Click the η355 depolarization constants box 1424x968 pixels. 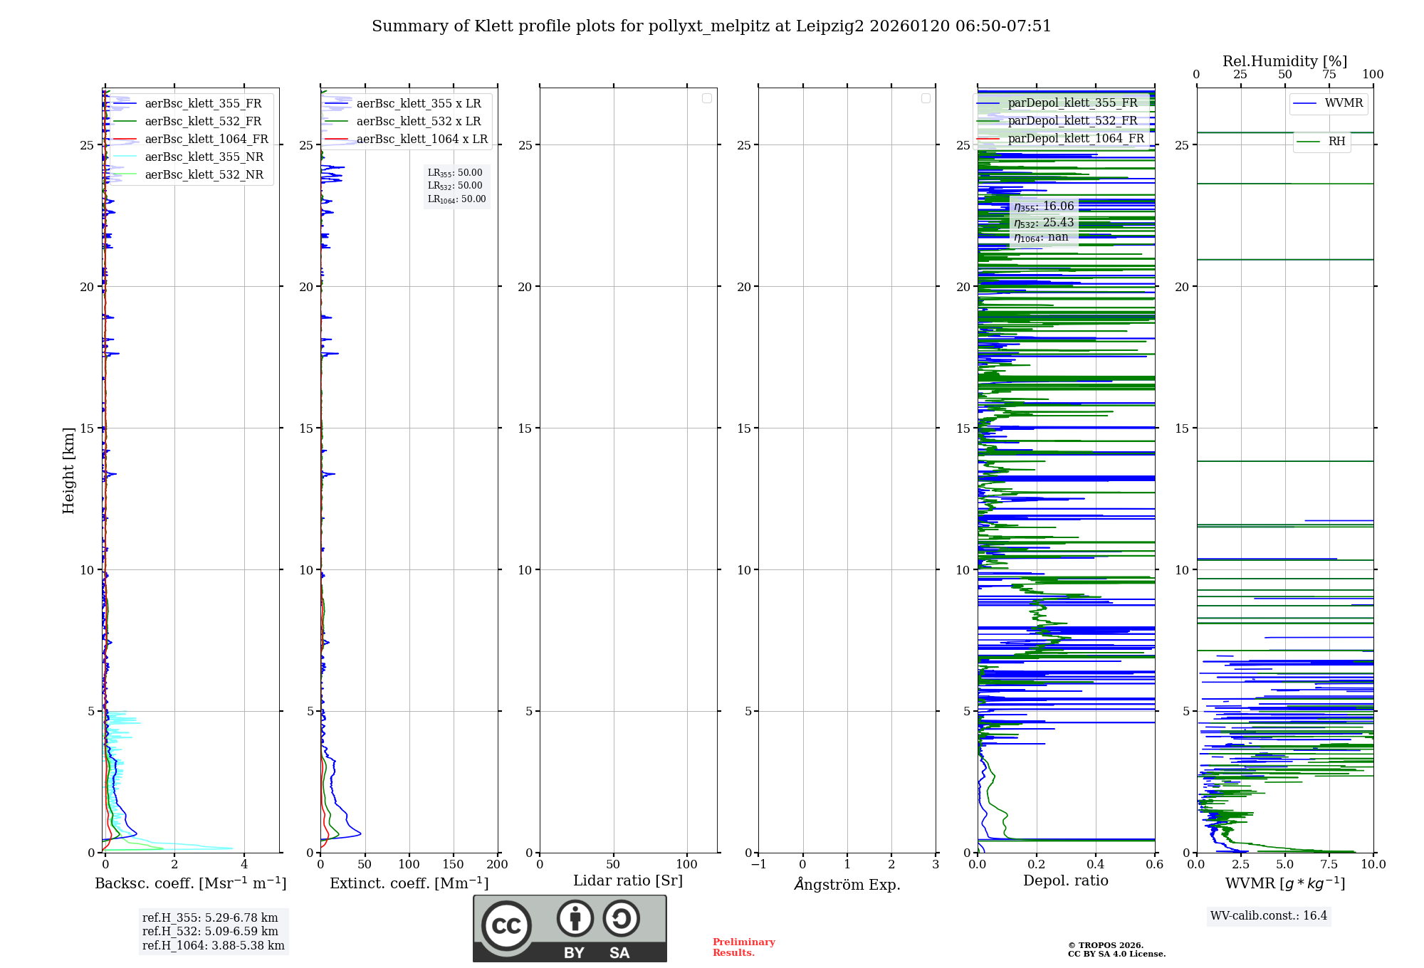[x=1044, y=222]
